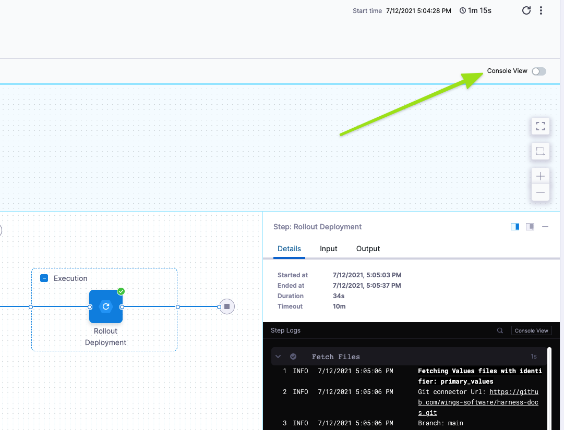The width and height of the screenshot is (564, 430).
Task: Click the zoom-to-selection canvas icon
Action: coord(540,152)
